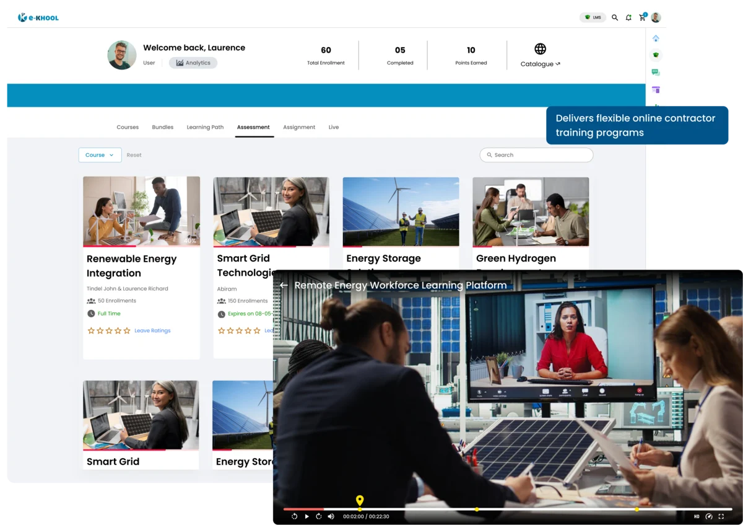Open the Live tab
This screenshot has height=525, width=743.
pyautogui.click(x=334, y=127)
